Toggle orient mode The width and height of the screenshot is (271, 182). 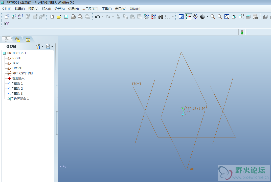pyautogui.click(x=195, y=17)
